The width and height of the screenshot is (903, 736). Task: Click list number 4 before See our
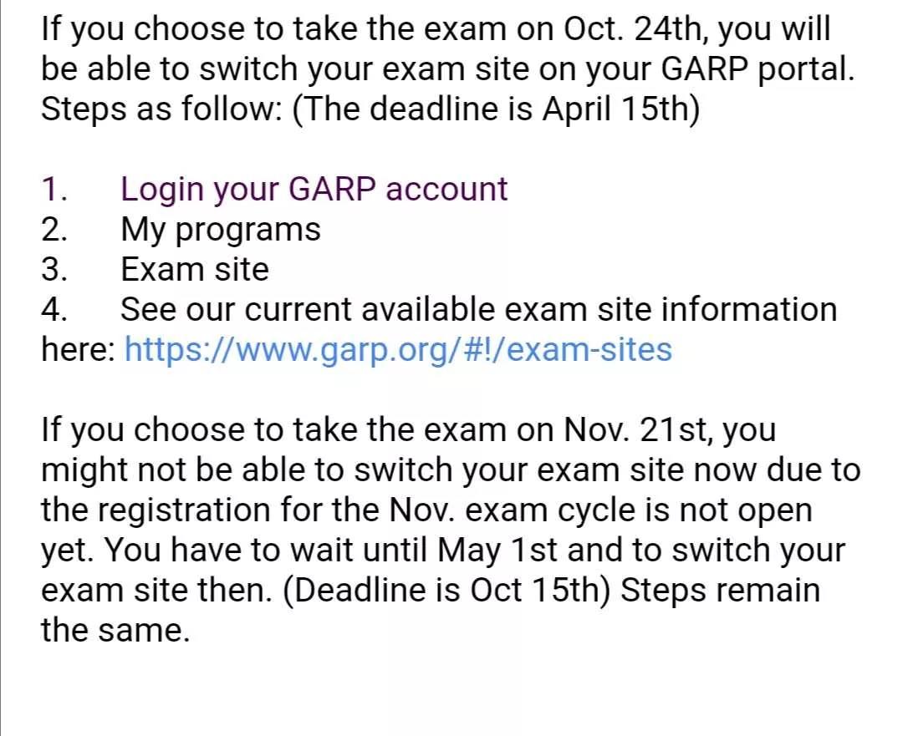pyautogui.click(x=54, y=310)
